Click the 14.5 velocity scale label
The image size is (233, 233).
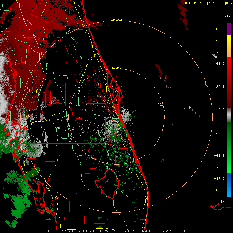[220, 98]
